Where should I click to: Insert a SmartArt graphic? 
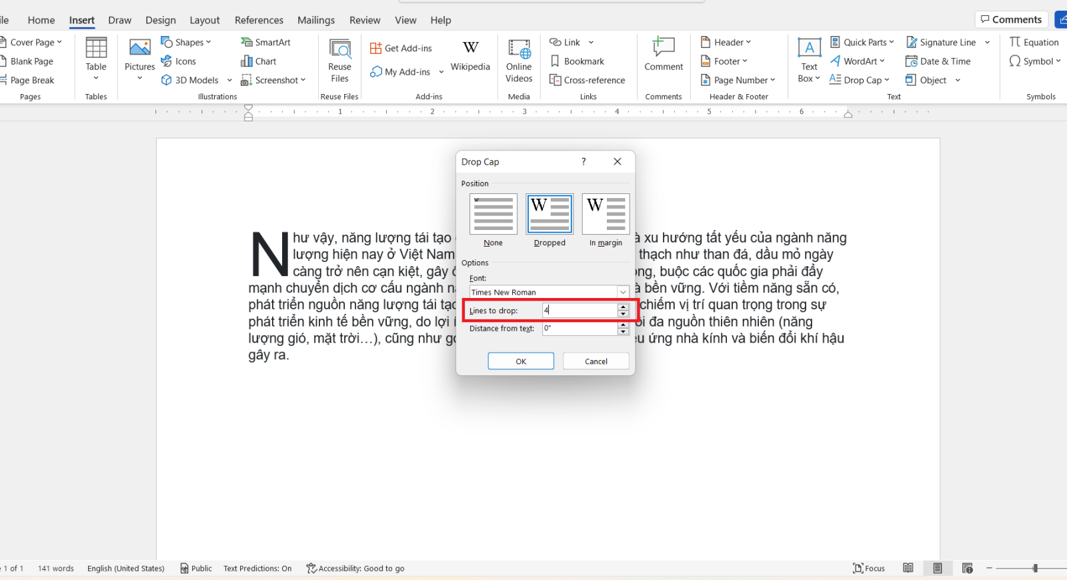click(265, 42)
